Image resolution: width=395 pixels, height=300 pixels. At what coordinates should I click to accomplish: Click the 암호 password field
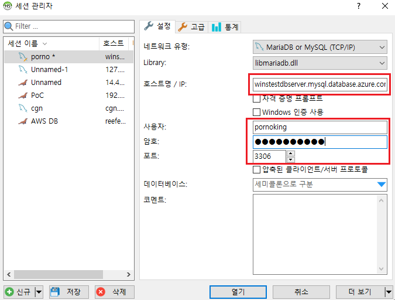point(320,142)
